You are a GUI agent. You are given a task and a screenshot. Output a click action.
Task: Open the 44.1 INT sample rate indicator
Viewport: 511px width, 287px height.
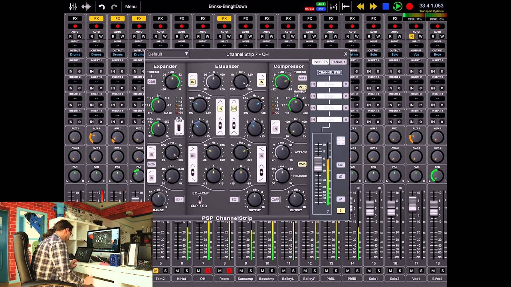point(321,6)
